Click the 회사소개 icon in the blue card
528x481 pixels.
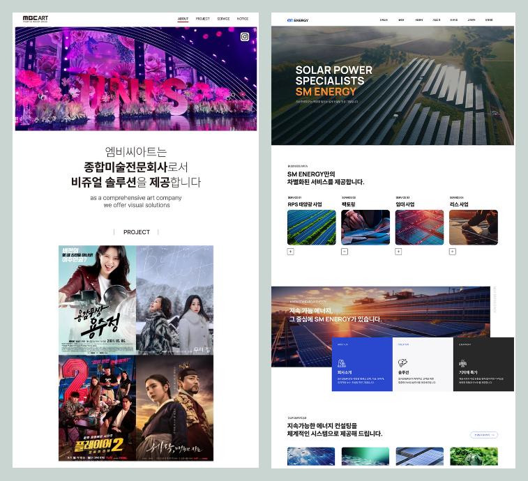342,363
